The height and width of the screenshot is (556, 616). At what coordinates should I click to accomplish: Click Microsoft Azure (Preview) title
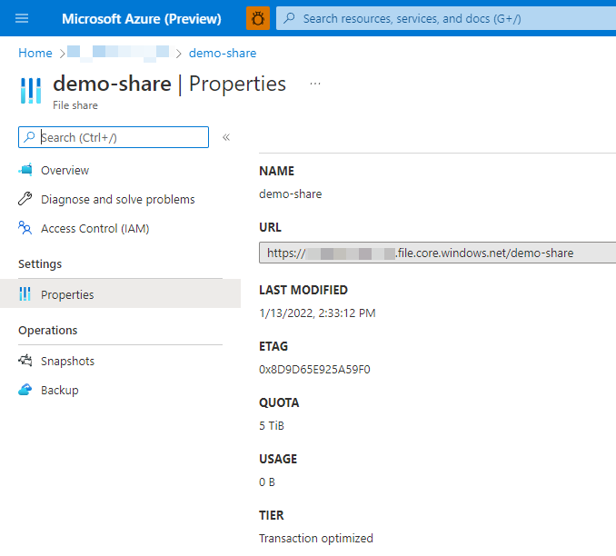tap(142, 18)
